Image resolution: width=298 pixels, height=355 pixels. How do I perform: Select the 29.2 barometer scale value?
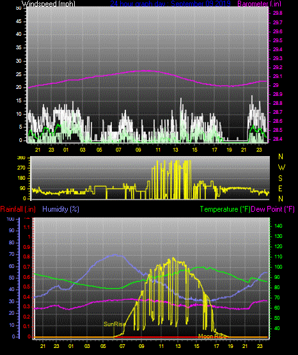[278, 67]
